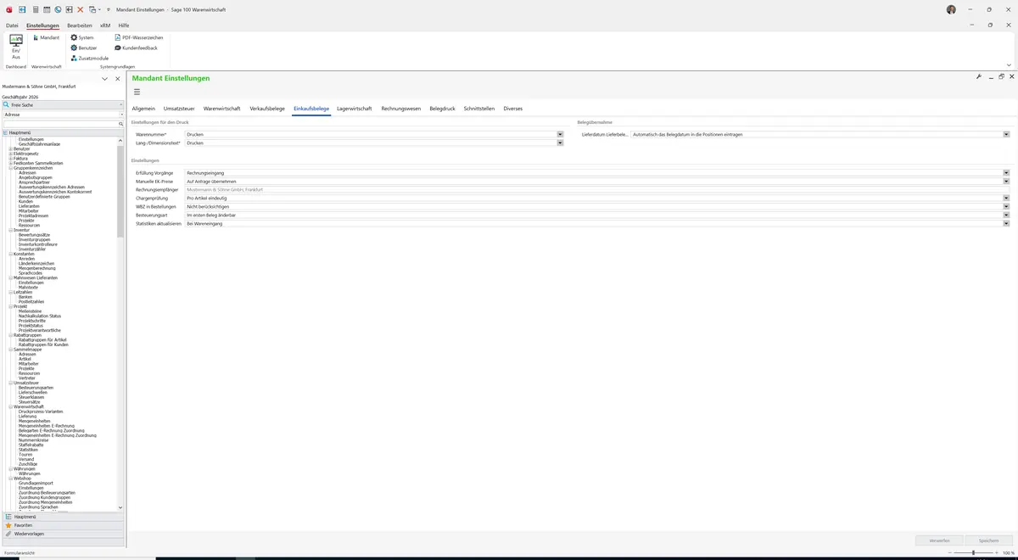
Task: Click Speichern button
Action: pos(988,540)
